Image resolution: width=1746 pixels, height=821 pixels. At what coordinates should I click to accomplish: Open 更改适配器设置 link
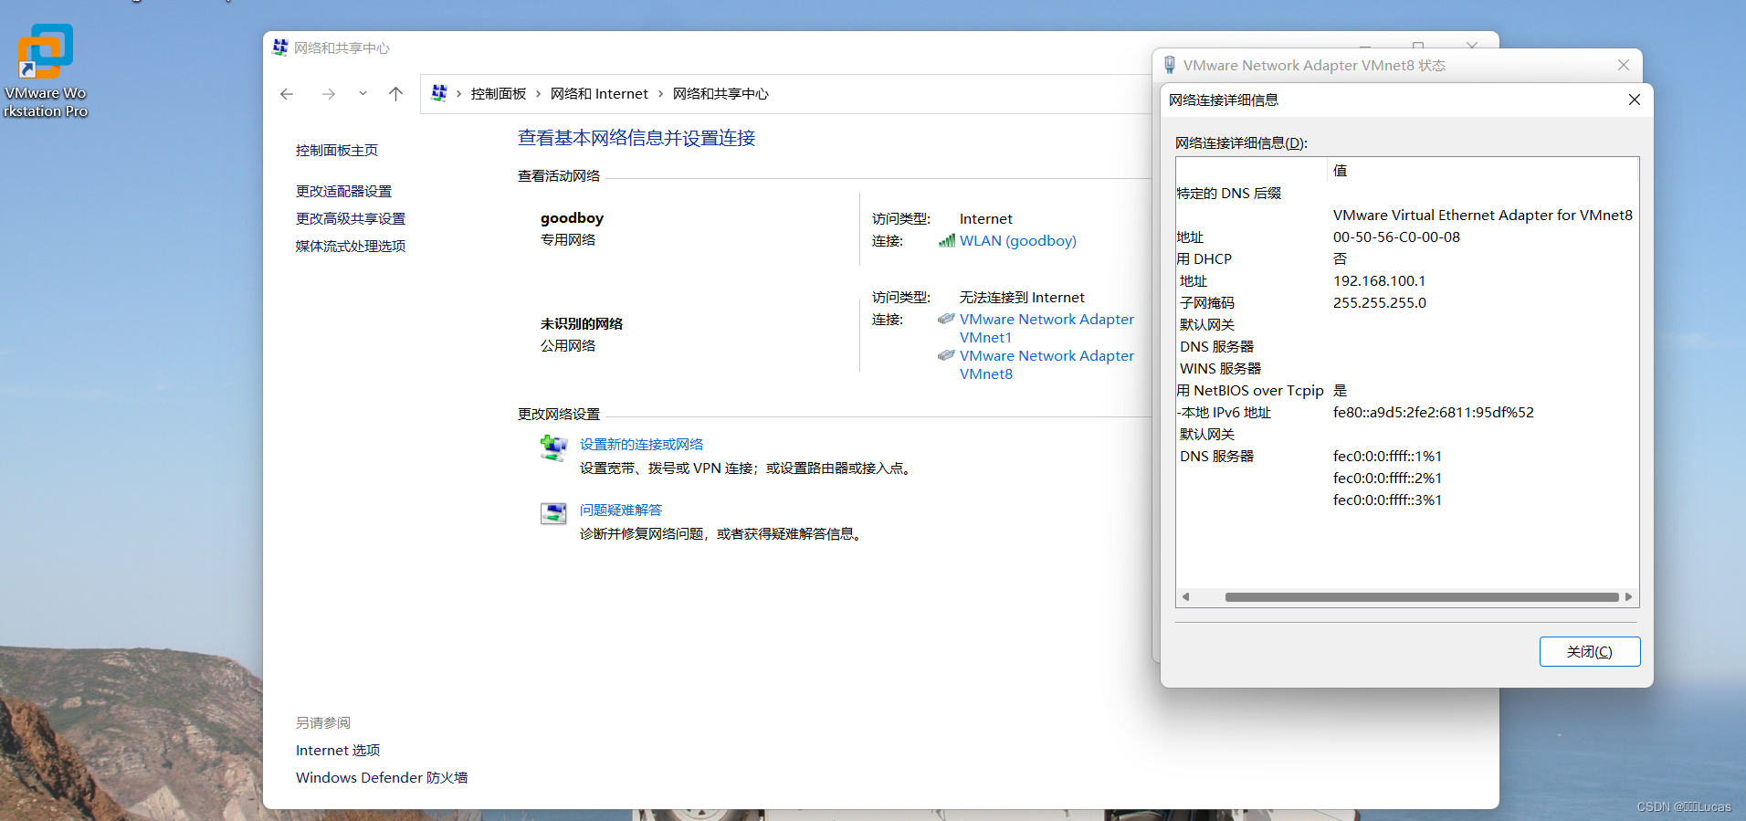pos(343,192)
